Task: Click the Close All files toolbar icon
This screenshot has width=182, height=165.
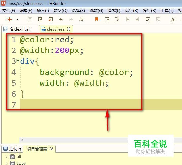Action: (x=51, y=19)
